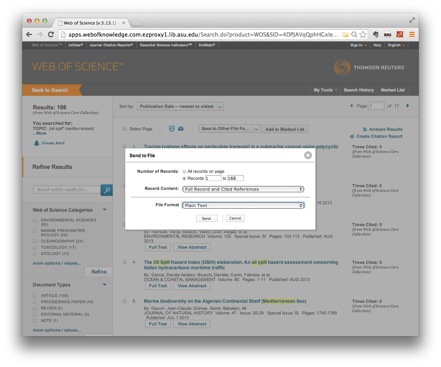Open English language dropdown
441x367 pixels.
click(396, 45)
